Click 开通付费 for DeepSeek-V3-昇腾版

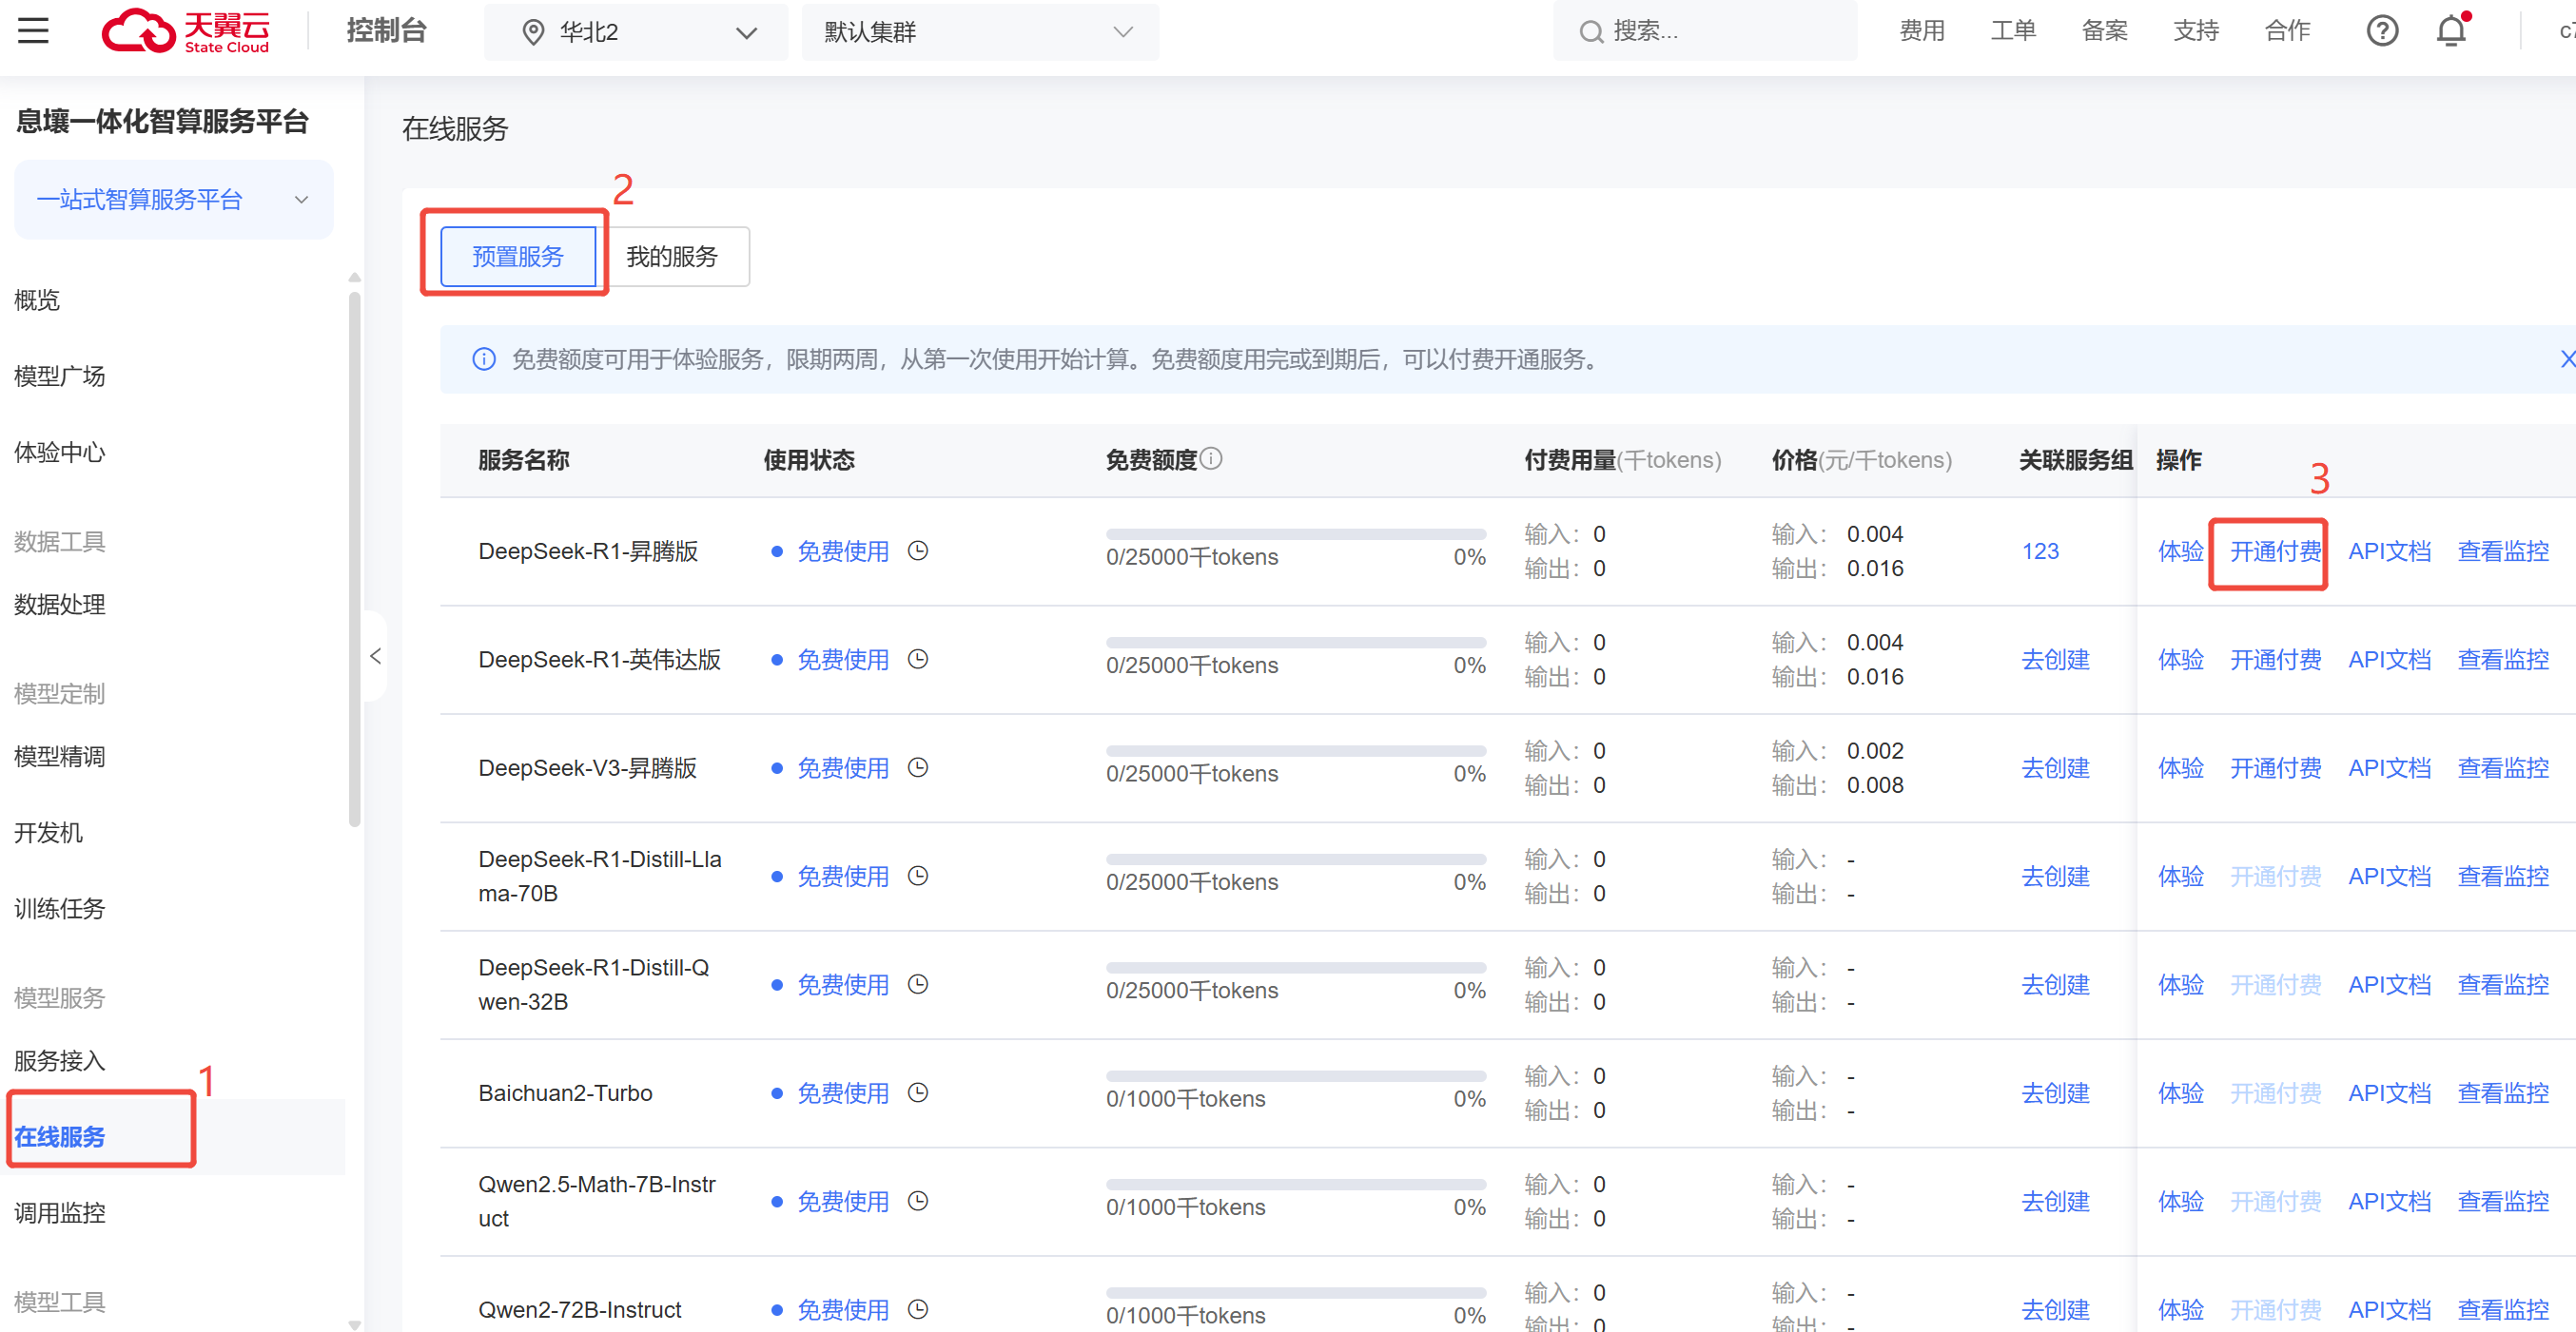(2276, 768)
